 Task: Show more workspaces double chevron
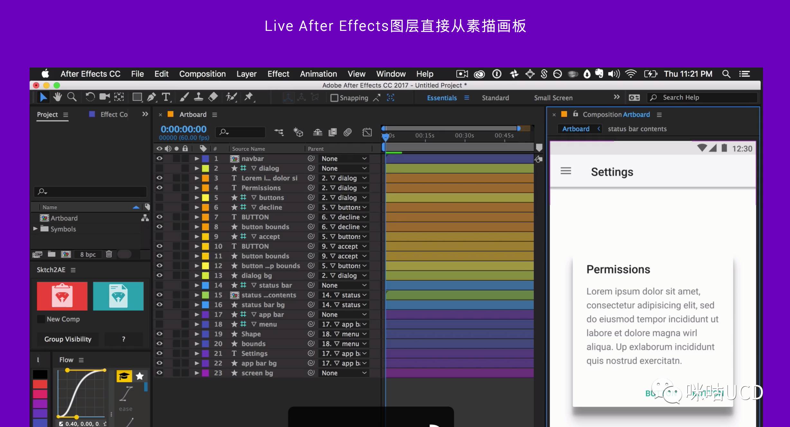[616, 97]
